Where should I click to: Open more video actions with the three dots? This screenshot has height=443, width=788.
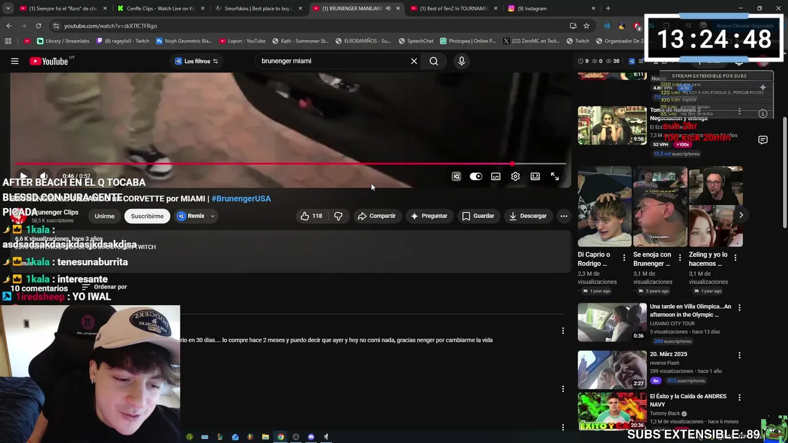(563, 216)
